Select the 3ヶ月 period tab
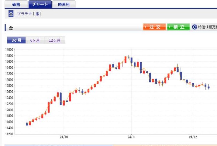This screenshot has width=217, height=146. pos(16,40)
